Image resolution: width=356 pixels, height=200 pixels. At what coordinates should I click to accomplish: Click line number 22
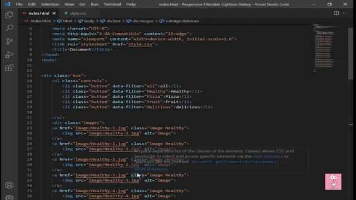coord(29,123)
